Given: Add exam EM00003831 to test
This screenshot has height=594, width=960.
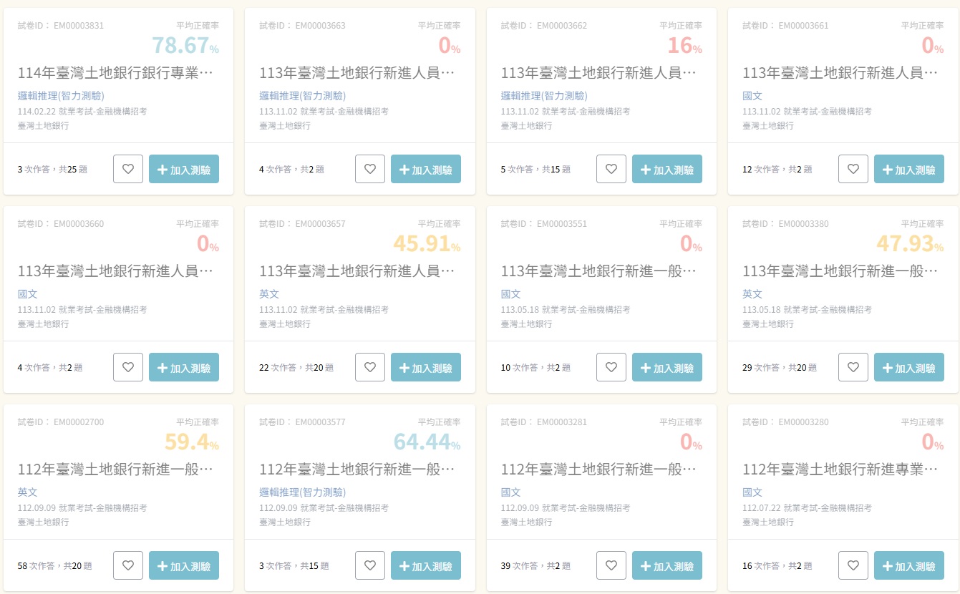Looking at the screenshot, I should [184, 169].
